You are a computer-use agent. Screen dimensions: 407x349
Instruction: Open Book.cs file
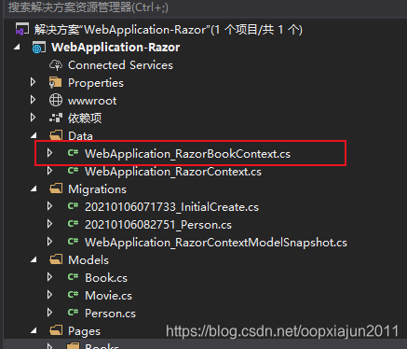(106, 278)
